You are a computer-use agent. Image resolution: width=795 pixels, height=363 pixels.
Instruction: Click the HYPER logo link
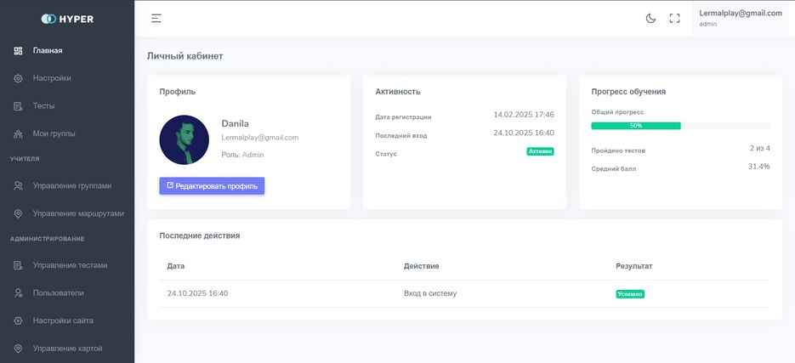tap(67, 19)
